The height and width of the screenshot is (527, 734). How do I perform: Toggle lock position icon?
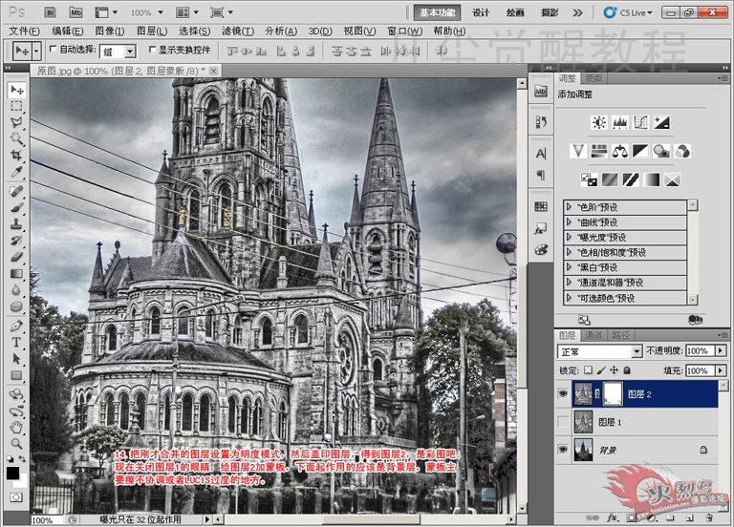614,370
